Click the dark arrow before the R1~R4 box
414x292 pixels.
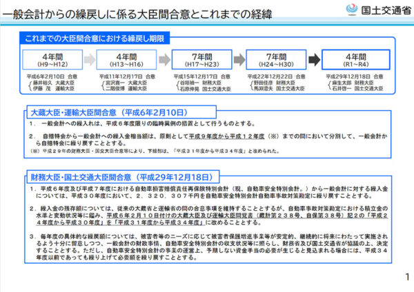[x=312, y=59]
